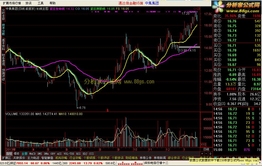Open the 券商新闻 bottom tab
The height and width of the screenshot is (166, 262).
pyautogui.click(x=160, y=158)
